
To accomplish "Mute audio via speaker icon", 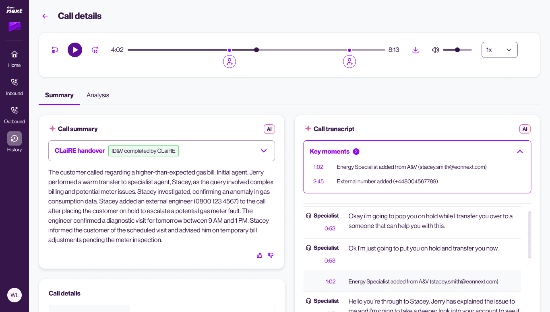I will click(435, 50).
